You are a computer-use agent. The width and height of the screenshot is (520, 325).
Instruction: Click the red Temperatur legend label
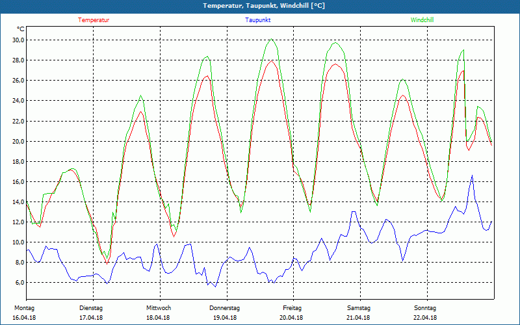pos(94,20)
